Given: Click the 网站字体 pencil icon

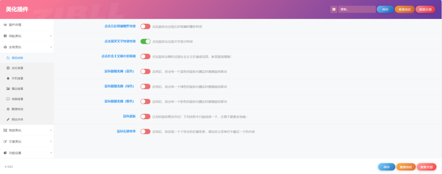Looking at the screenshot, I should pyautogui.click(x=8, y=120).
